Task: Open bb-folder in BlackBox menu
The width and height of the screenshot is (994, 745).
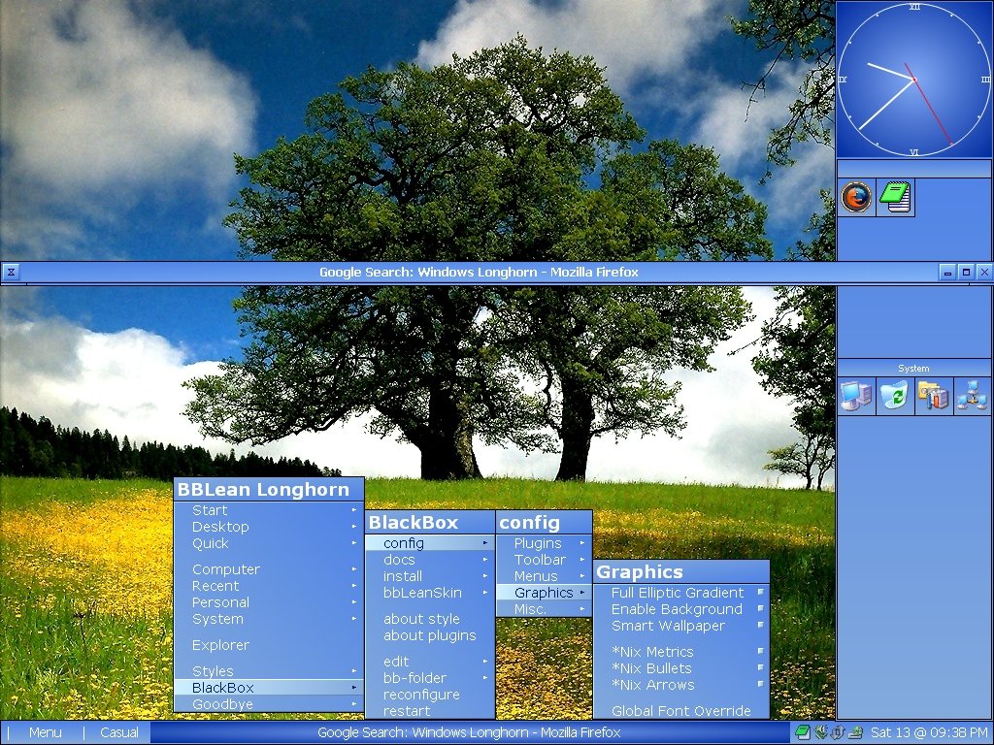Action: pyautogui.click(x=430, y=677)
